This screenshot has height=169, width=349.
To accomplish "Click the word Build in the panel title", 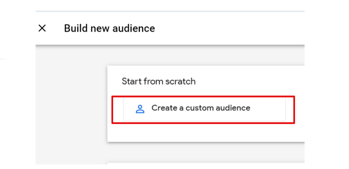I will [75, 29].
